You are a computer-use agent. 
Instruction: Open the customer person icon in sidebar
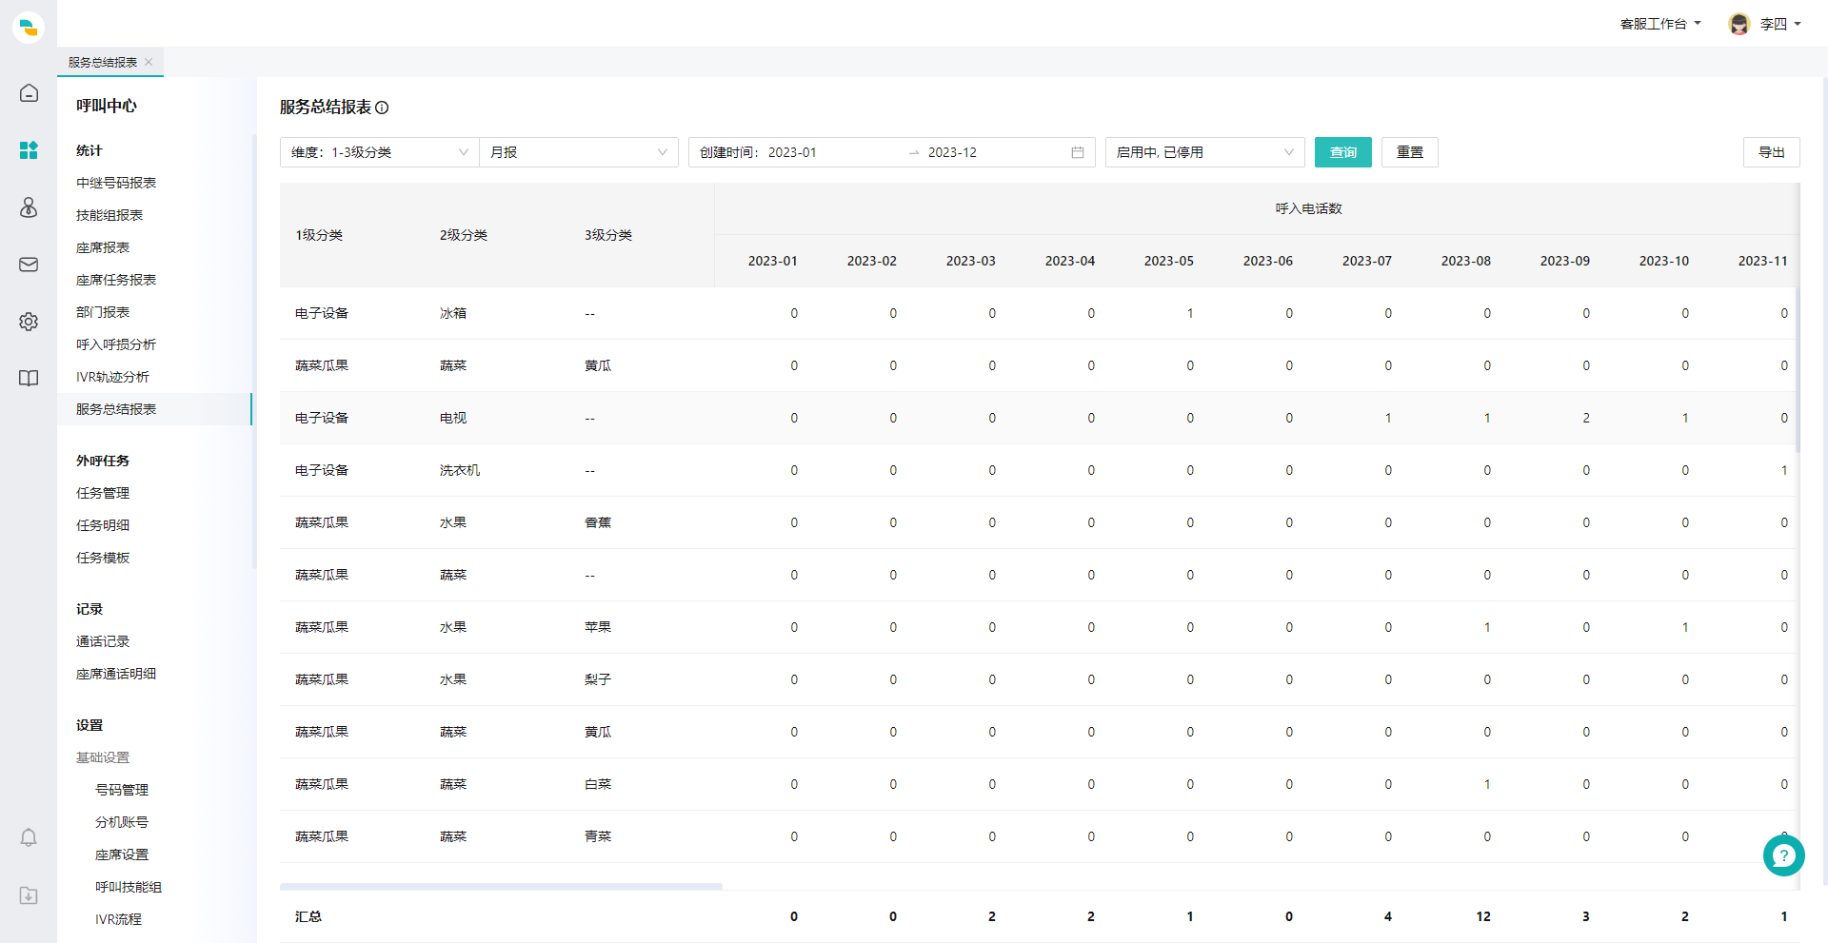(x=29, y=207)
